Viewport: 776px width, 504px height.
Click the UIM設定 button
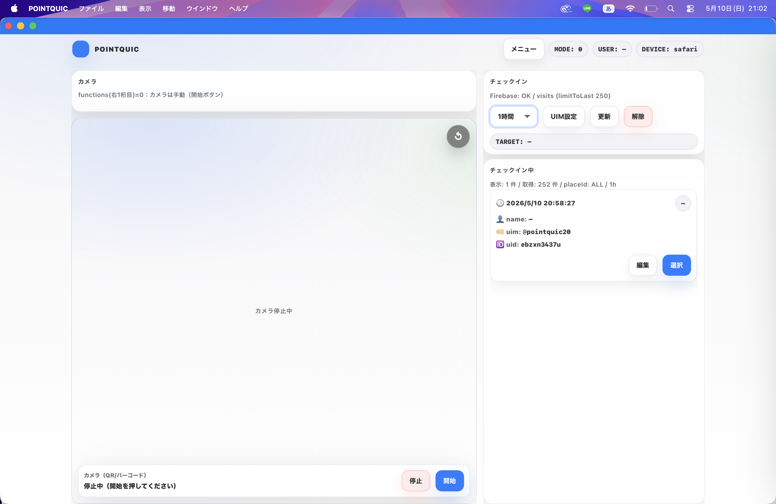[564, 117]
